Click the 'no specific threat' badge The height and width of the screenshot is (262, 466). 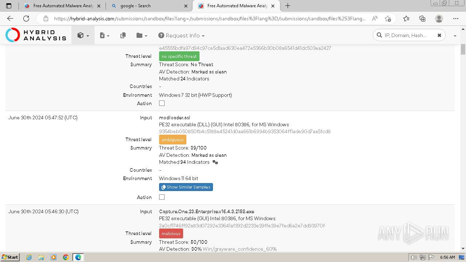point(179,56)
